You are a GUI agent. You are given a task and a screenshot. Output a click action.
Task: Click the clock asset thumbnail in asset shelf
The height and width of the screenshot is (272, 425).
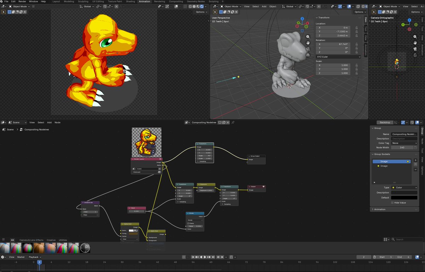(85, 248)
